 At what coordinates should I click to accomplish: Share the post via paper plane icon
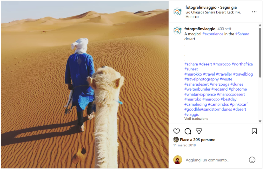tap(199, 131)
